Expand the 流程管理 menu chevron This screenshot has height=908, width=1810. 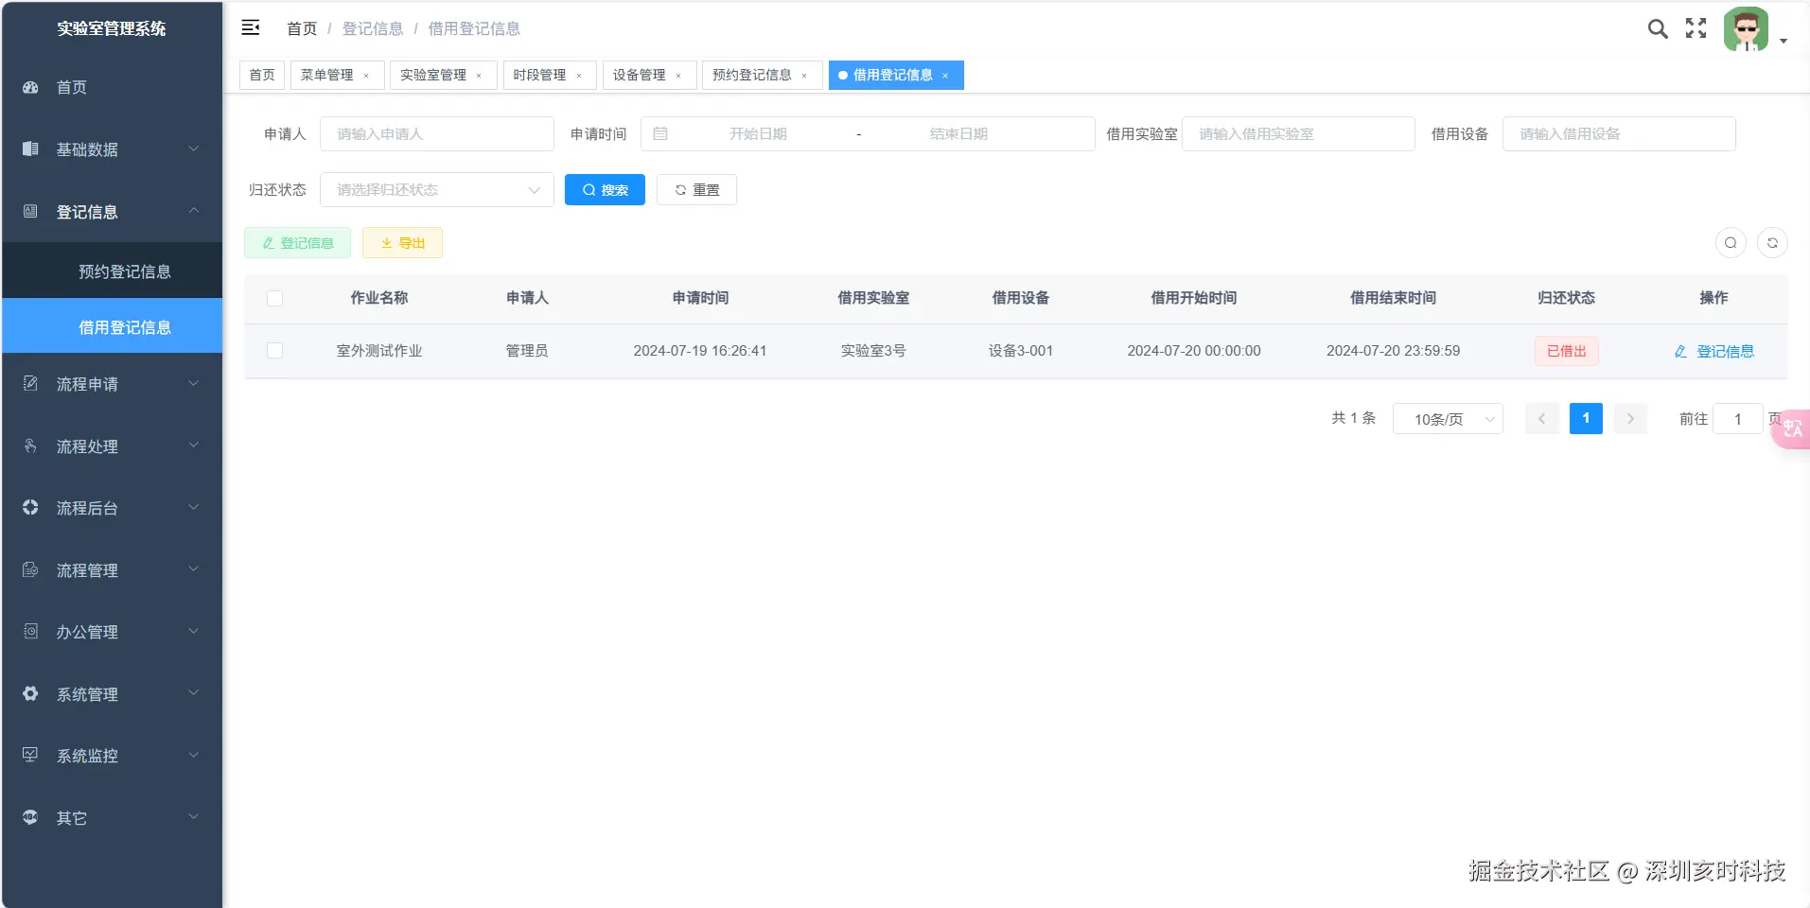click(x=194, y=569)
